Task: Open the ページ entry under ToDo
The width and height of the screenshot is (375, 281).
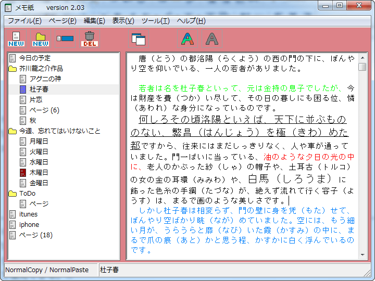Action: [39, 204]
